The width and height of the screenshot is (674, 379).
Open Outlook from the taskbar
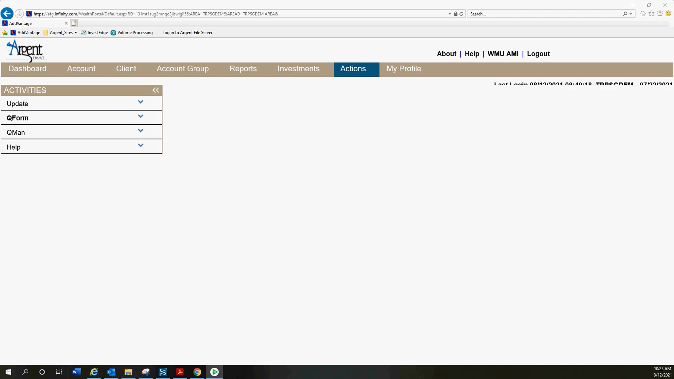pyautogui.click(x=111, y=372)
